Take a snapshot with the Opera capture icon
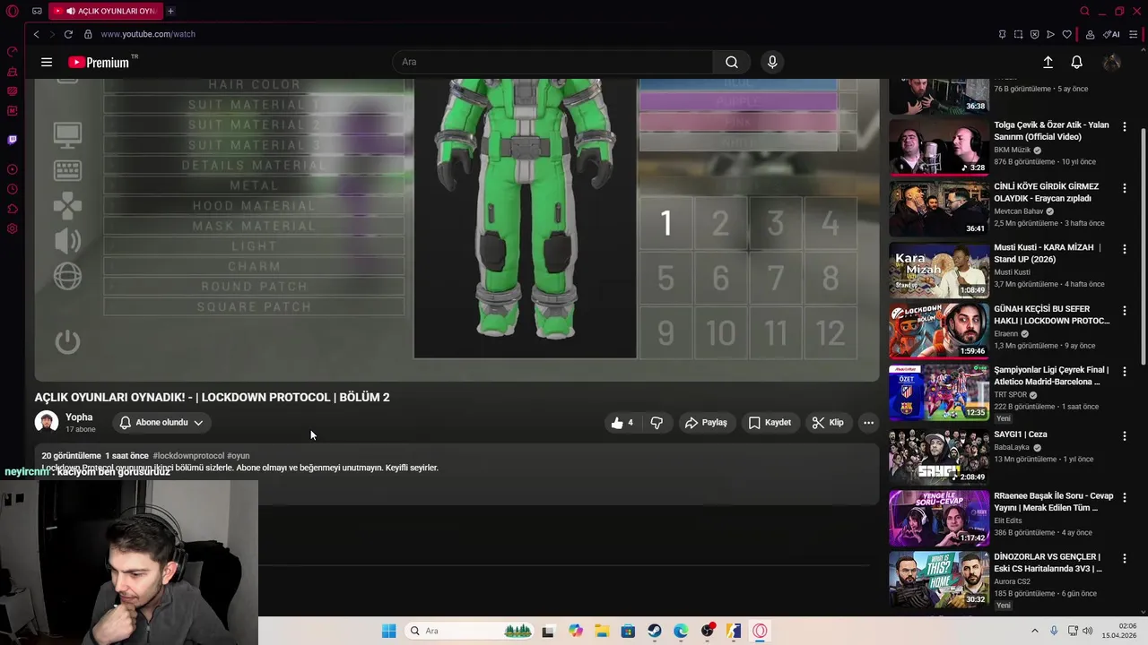Viewport: 1148px width, 645px height. 1018,34
